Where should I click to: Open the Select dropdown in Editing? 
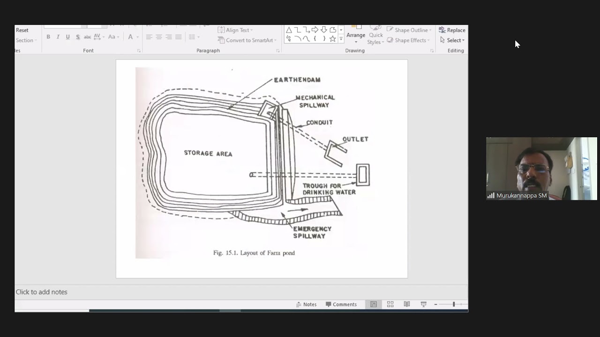point(452,40)
